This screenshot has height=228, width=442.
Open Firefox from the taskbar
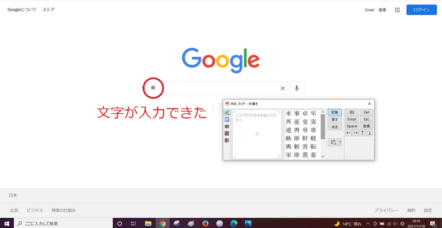pyautogui.click(x=205, y=224)
